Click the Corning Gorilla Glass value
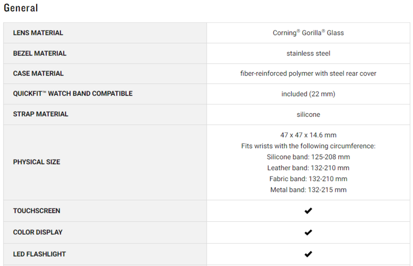Viewport: 413px width, 266px height. pos(308,33)
